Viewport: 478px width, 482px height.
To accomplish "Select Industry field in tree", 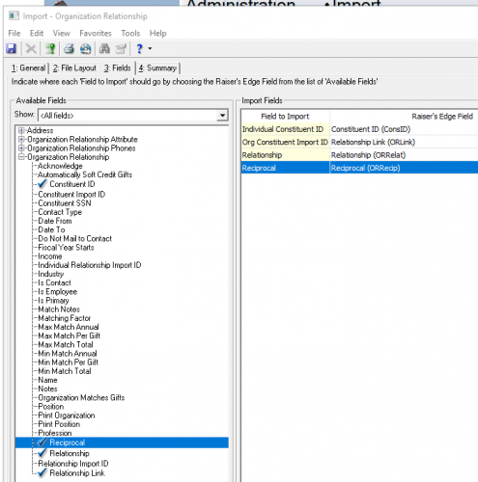I will pos(51,274).
